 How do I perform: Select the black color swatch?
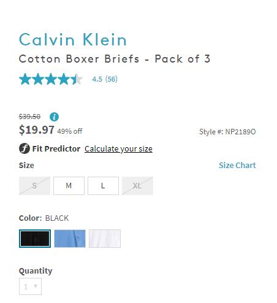[x=35, y=239]
